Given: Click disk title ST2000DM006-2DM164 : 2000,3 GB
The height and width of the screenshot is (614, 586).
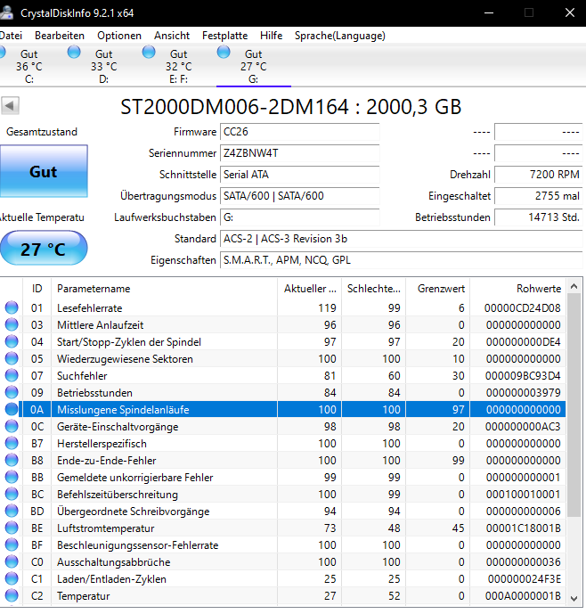Looking at the screenshot, I should click(291, 107).
